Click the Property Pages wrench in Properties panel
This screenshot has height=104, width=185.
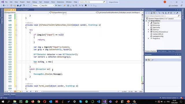152,60
